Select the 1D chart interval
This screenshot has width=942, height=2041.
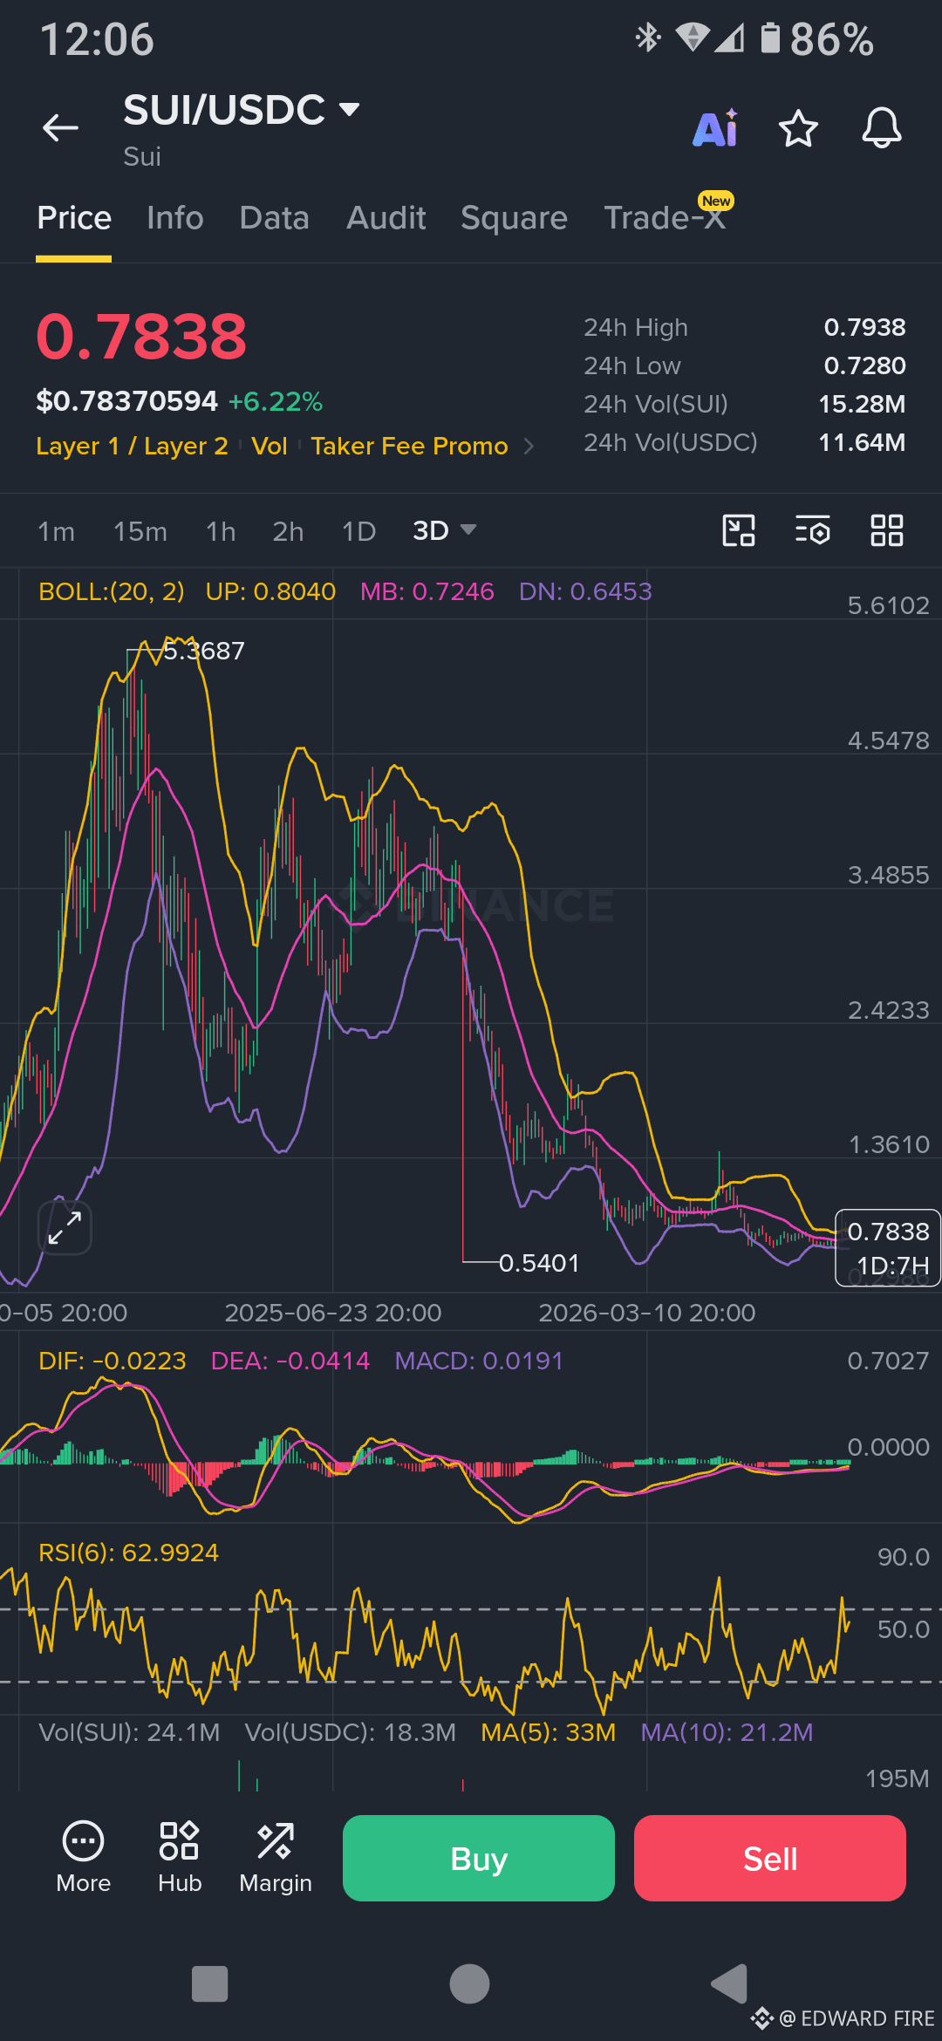pos(358,531)
